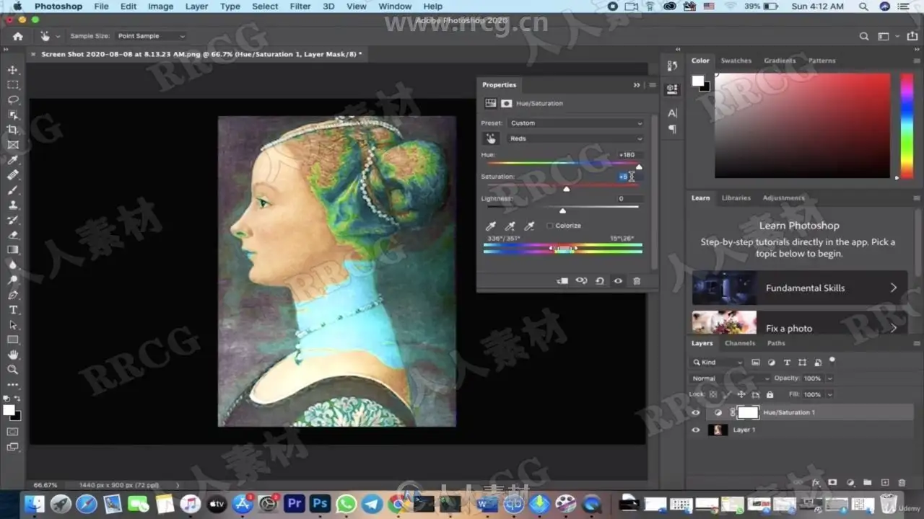Select the Horizontal Type tool
Image resolution: width=924 pixels, height=519 pixels.
coord(13,310)
